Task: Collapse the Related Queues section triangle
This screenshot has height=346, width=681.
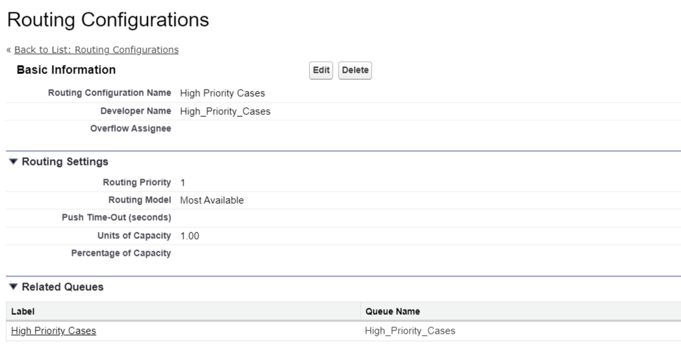Action: coord(13,286)
